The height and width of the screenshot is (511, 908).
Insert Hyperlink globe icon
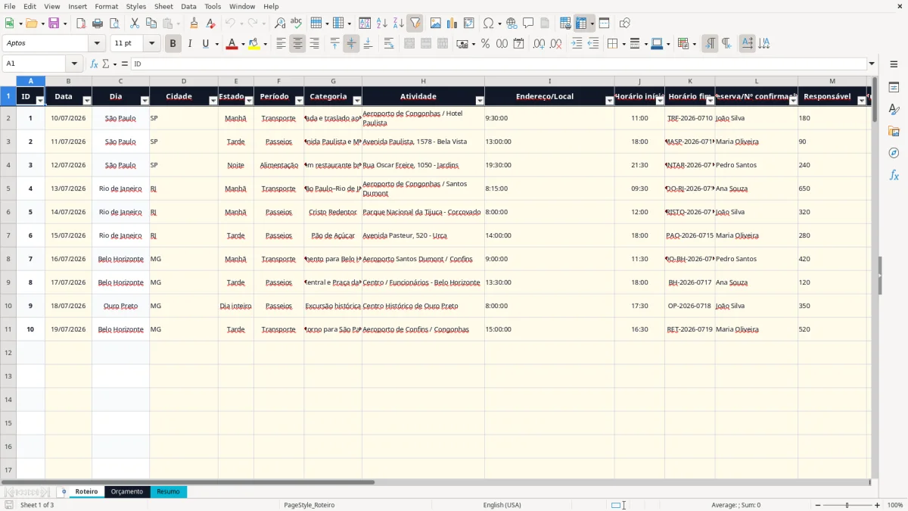[512, 23]
